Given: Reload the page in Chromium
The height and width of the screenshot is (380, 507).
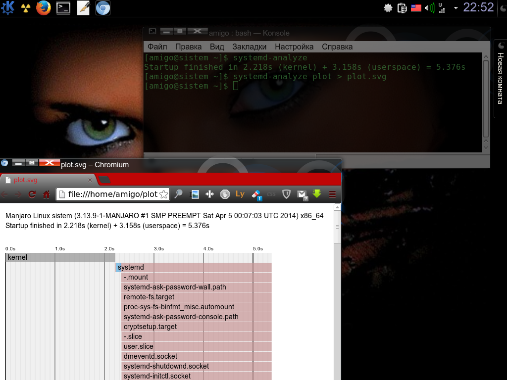Looking at the screenshot, I should tap(32, 194).
